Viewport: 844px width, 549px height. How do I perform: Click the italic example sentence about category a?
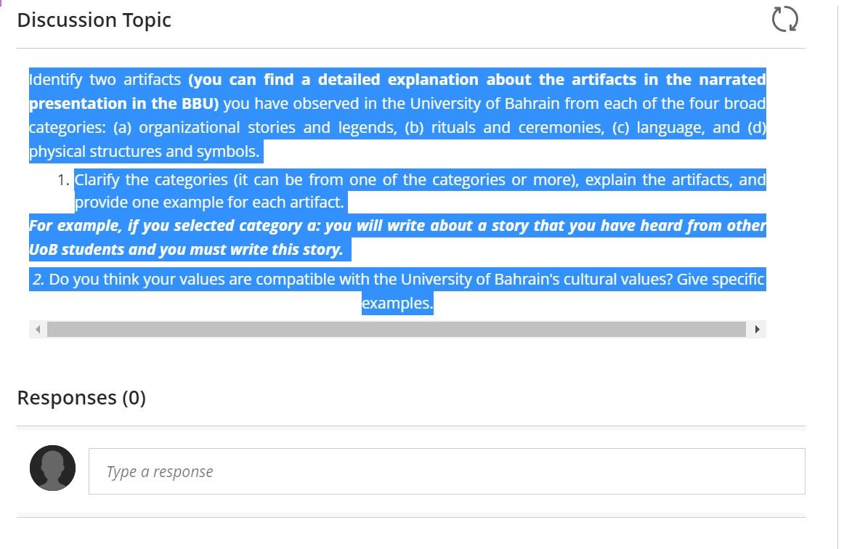click(397, 237)
